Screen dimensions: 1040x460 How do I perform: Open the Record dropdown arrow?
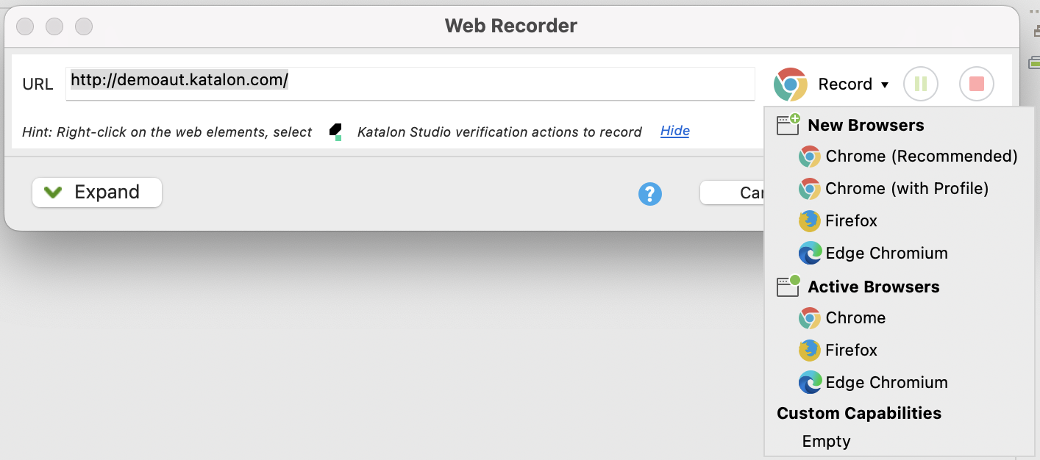tap(885, 85)
